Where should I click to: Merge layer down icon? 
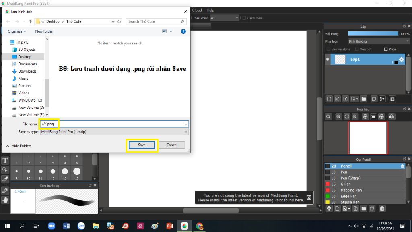(382, 99)
